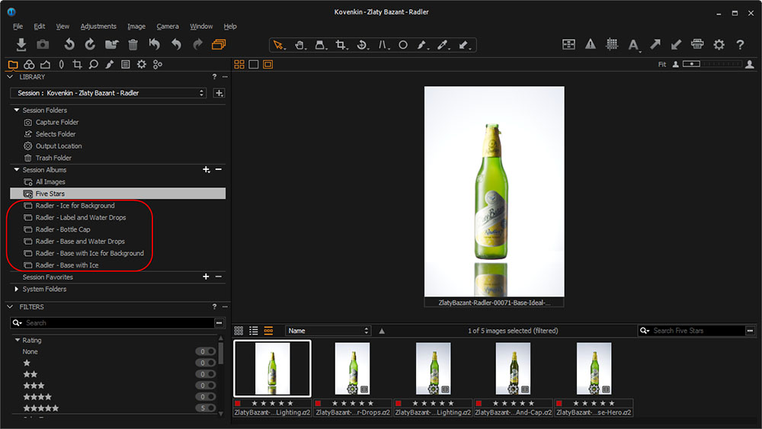Click the Annotations letter A icon

coord(633,45)
